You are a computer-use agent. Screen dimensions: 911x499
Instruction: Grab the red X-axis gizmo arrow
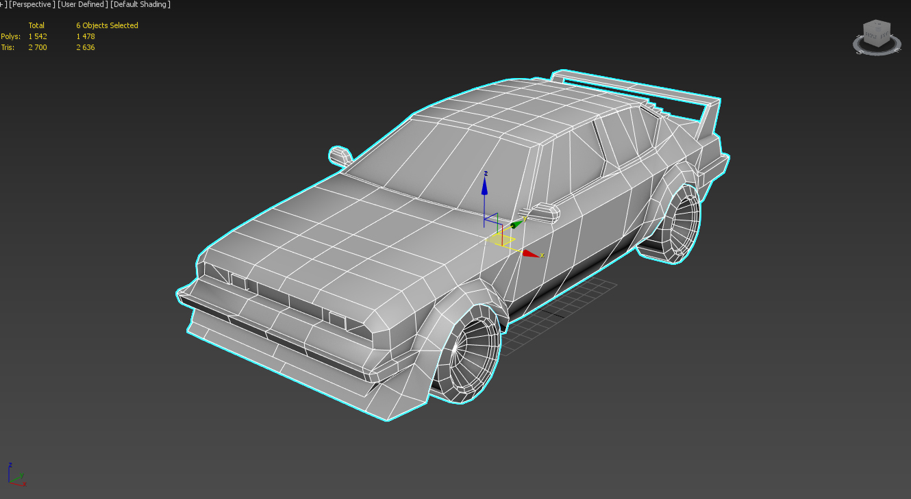tap(531, 253)
